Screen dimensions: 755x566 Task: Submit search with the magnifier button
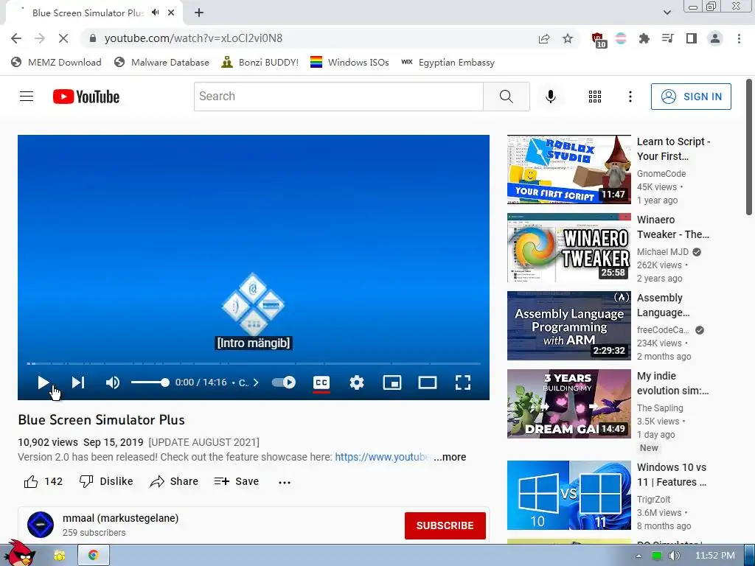pyautogui.click(x=506, y=97)
